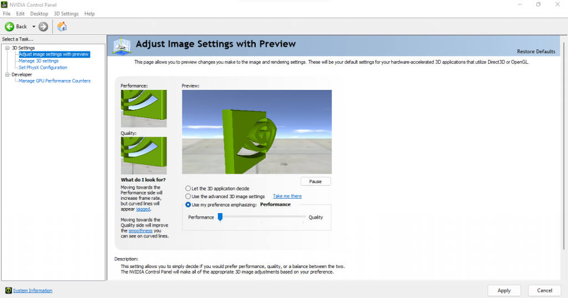Open the Home icon in toolbar
The image size is (568, 298).
(x=62, y=27)
